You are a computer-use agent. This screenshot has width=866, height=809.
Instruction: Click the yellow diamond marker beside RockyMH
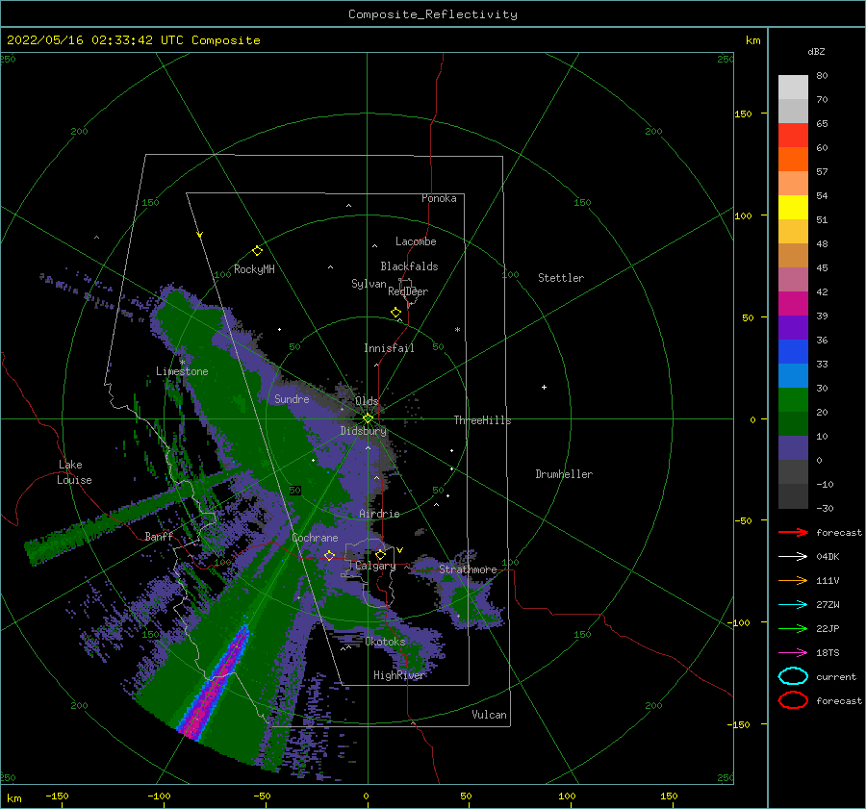tap(257, 251)
